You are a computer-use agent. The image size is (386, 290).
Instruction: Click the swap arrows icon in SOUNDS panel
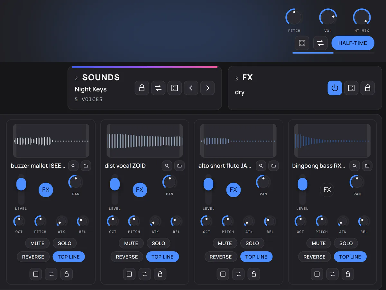pos(158,88)
